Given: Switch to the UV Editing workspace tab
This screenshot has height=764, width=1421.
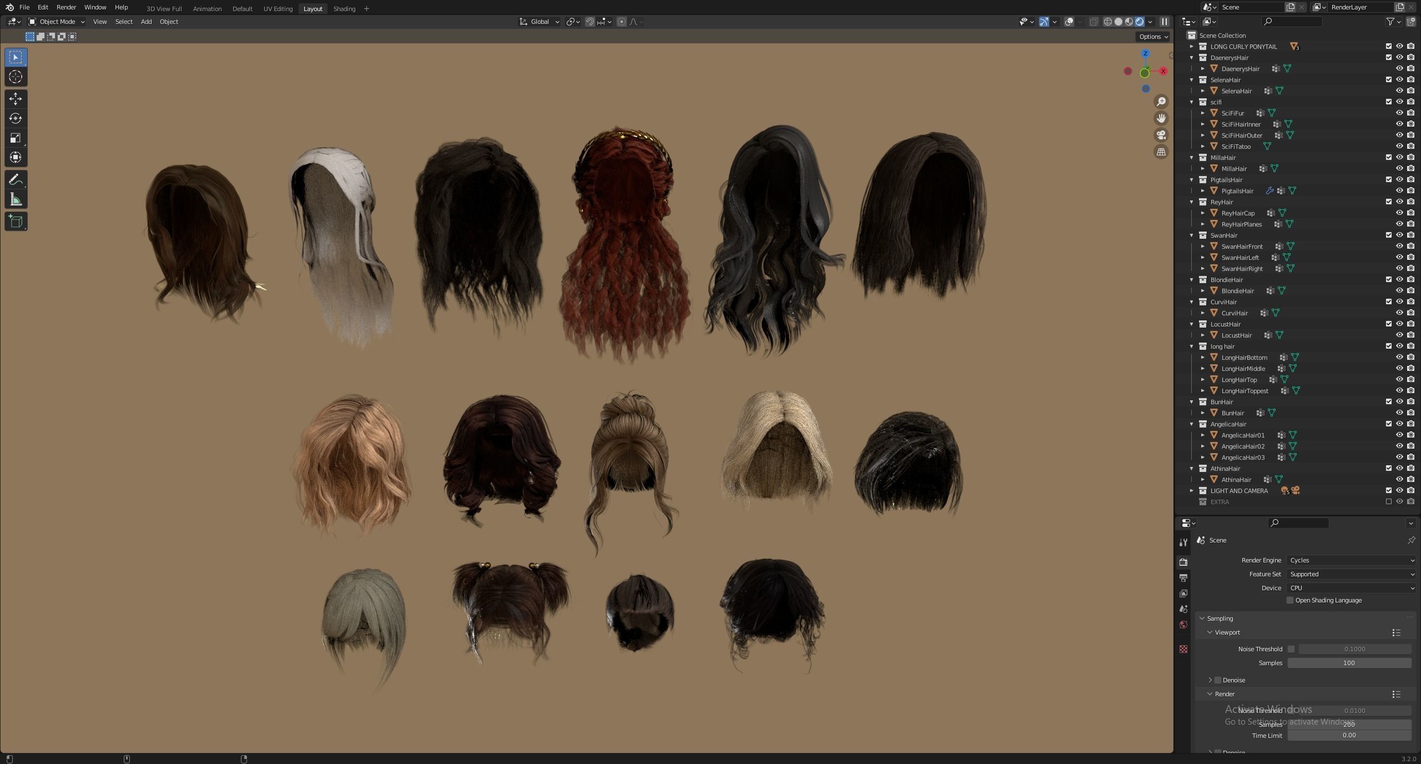Looking at the screenshot, I should [x=278, y=8].
